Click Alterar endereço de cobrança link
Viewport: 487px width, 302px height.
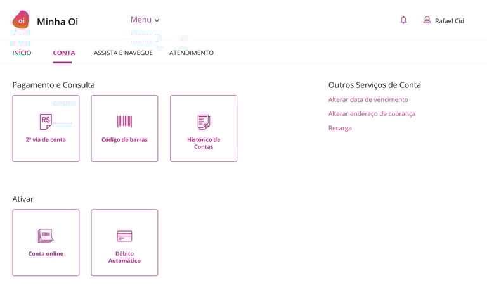pyautogui.click(x=372, y=114)
